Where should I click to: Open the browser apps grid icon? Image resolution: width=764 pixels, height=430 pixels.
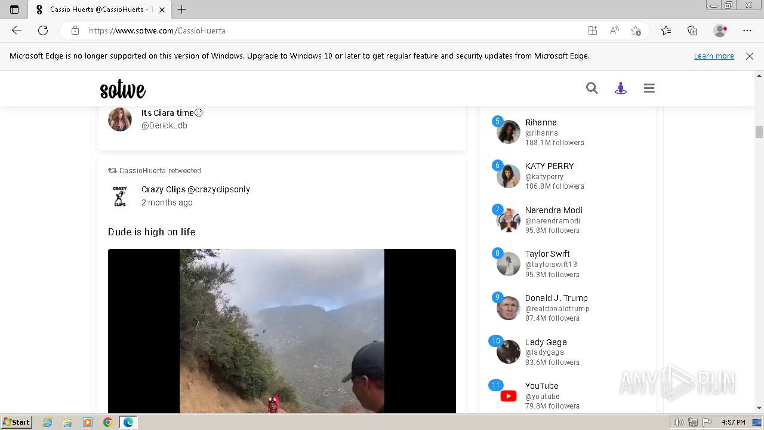coord(592,30)
